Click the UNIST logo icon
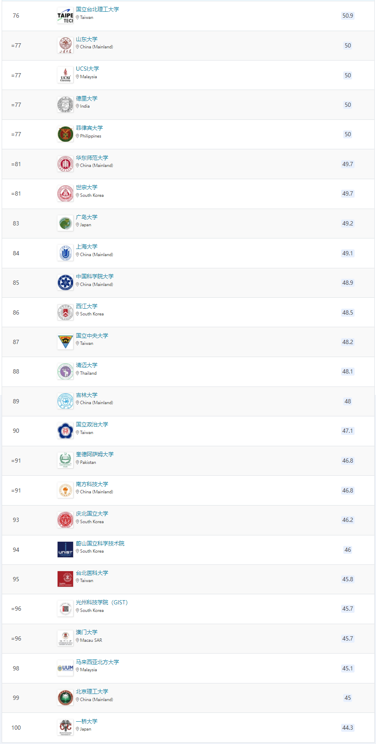The image size is (376, 744). coord(65,550)
